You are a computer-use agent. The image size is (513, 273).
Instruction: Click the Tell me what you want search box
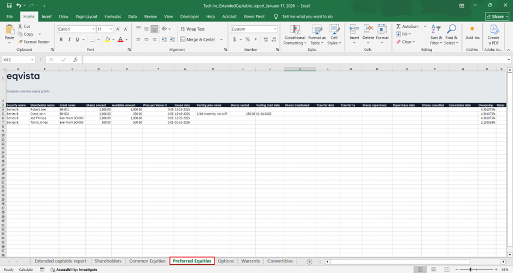tap(307, 16)
